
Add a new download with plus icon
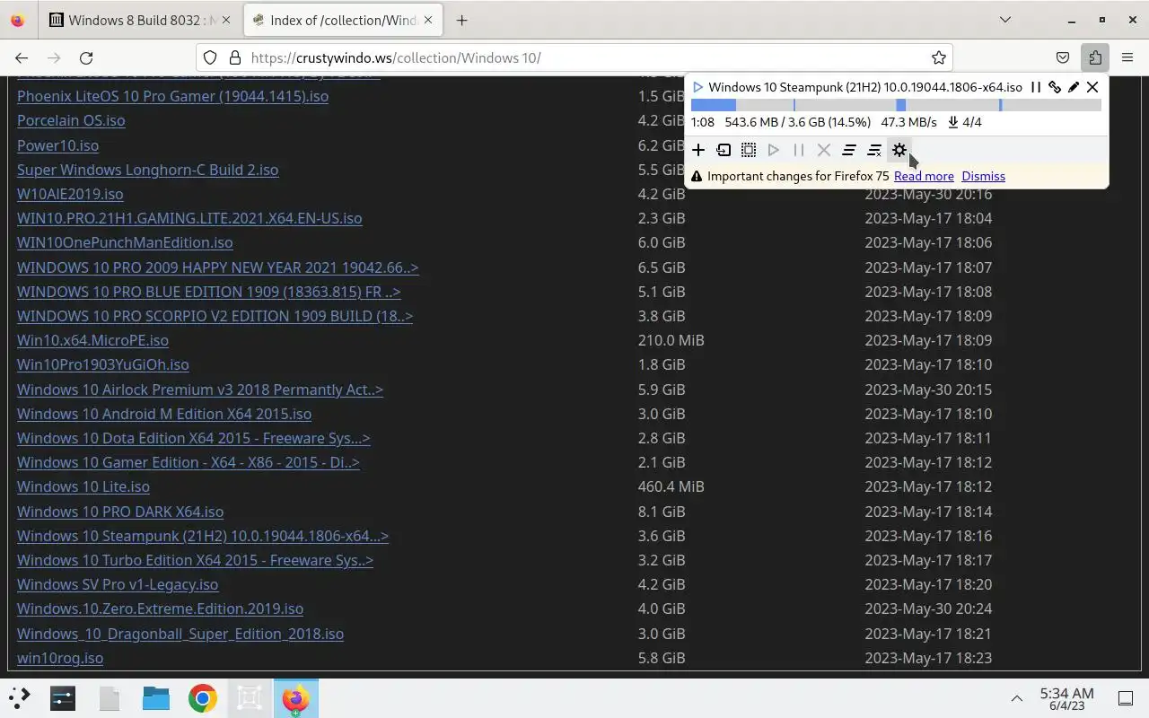click(x=698, y=150)
